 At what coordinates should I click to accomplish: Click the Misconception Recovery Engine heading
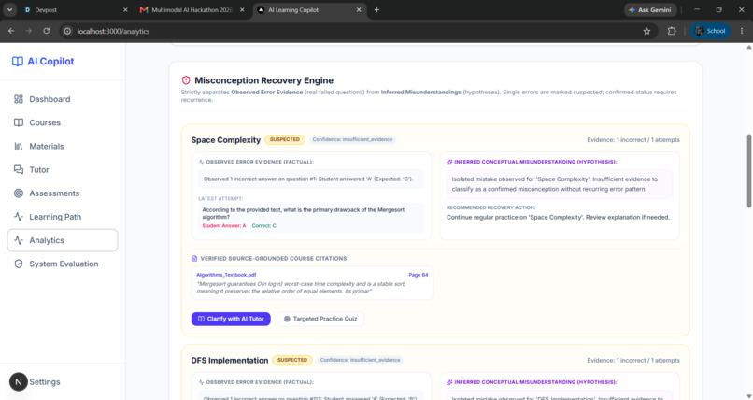click(263, 80)
